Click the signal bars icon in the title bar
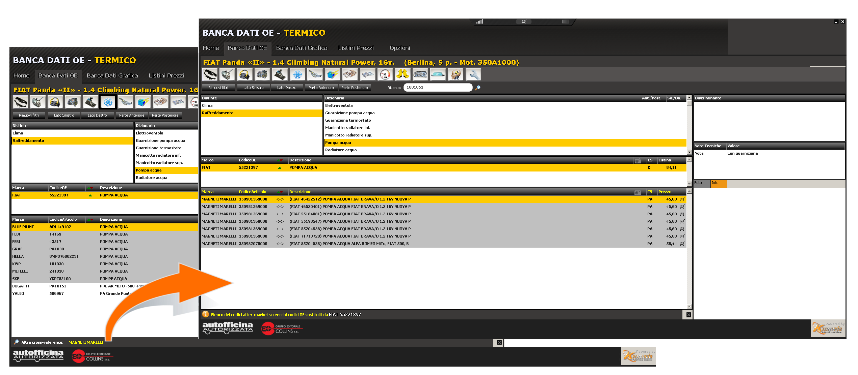 pyautogui.click(x=480, y=22)
